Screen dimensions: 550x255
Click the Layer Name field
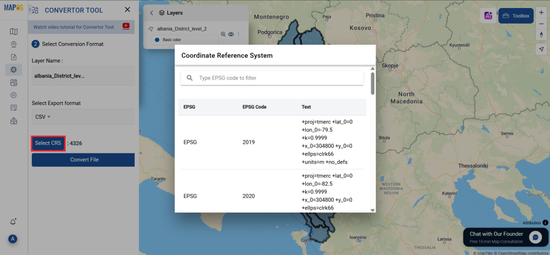83,76
